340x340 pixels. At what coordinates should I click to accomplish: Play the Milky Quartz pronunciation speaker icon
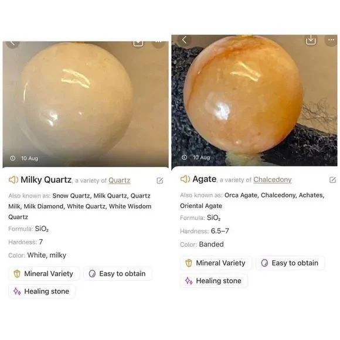[x=13, y=180]
